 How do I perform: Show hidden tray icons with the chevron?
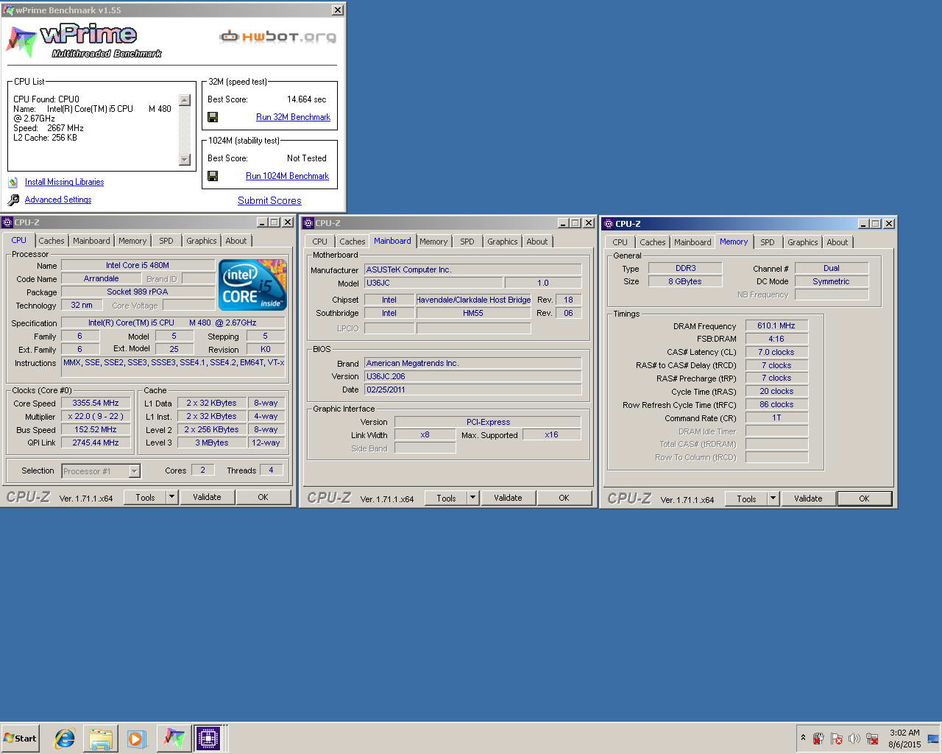tap(803, 738)
